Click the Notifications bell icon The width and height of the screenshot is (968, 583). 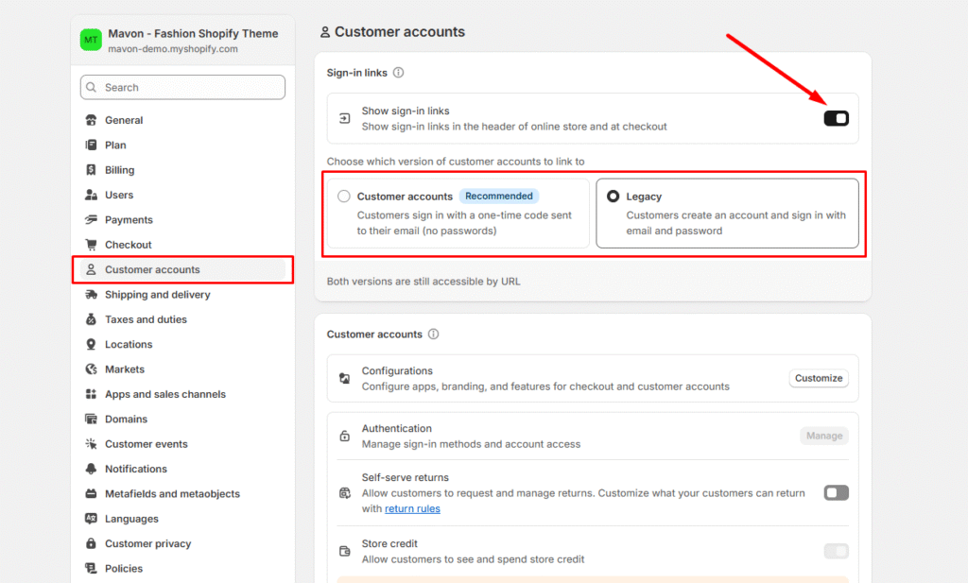tap(91, 470)
